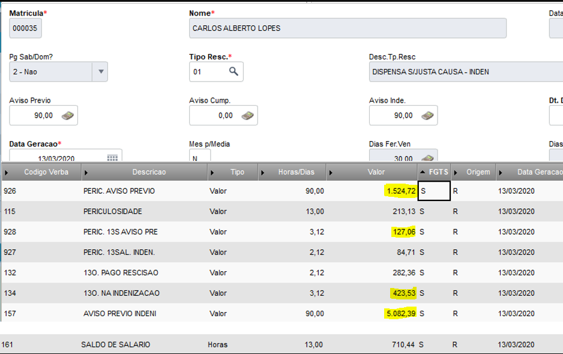The width and height of the screenshot is (563, 354).
Task: Sort by the FGTS column header
Action: tap(434, 172)
